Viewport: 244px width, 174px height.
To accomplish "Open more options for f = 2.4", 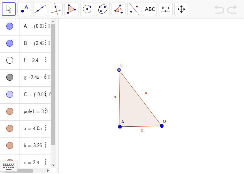I will click(46, 60).
